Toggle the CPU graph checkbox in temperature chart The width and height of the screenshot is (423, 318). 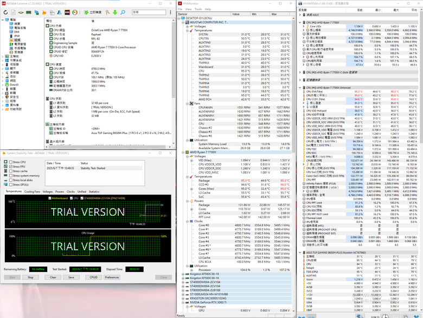click(71, 198)
